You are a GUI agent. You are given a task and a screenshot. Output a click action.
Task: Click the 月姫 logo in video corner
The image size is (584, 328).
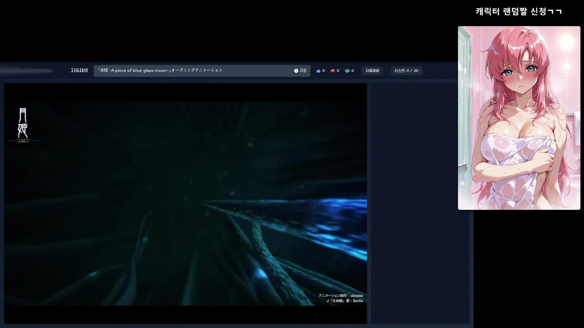[23, 124]
